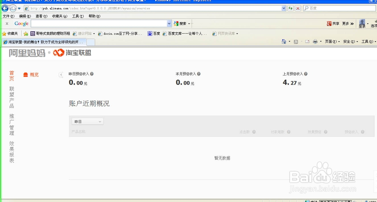Viewport: 377px width, 202px height.
Task: Click the 暂无数据 empty message
Action: tap(222, 158)
